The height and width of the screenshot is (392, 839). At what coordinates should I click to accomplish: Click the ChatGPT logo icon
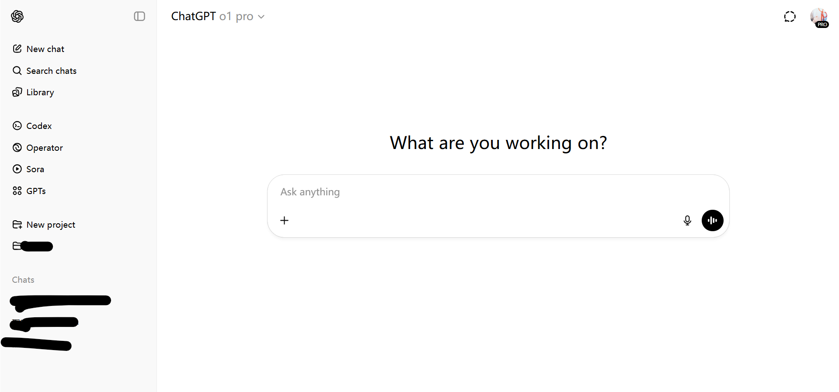17,17
